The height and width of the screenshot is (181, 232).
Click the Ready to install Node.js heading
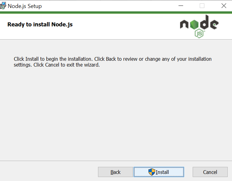[x=40, y=25]
